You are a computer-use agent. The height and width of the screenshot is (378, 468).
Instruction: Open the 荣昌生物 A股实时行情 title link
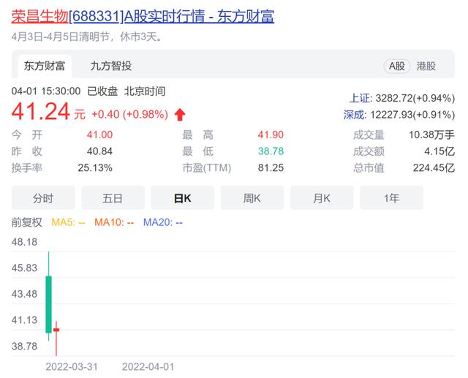pyautogui.click(x=143, y=16)
